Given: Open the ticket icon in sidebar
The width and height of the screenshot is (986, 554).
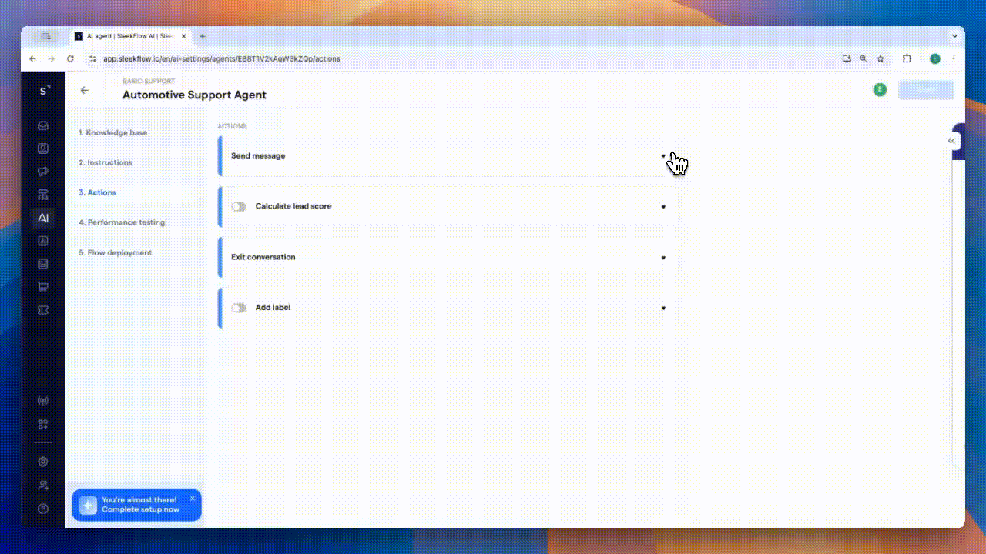Looking at the screenshot, I should (43, 310).
